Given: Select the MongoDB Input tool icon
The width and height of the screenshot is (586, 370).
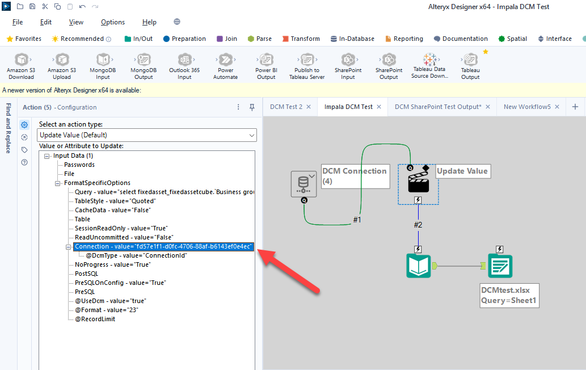Looking at the screenshot, I should [x=103, y=61].
